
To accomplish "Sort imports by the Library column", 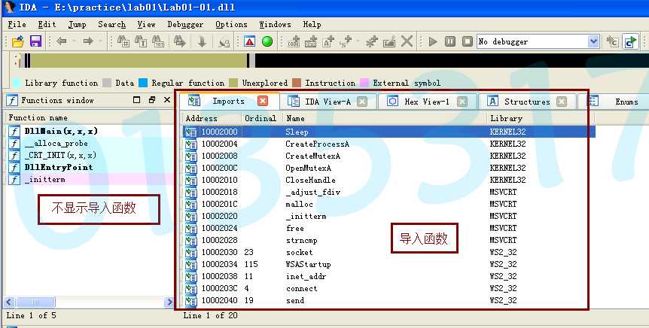I will pyautogui.click(x=541, y=118).
